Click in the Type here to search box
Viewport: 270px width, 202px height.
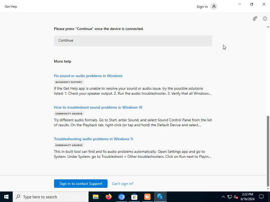(x=51, y=197)
